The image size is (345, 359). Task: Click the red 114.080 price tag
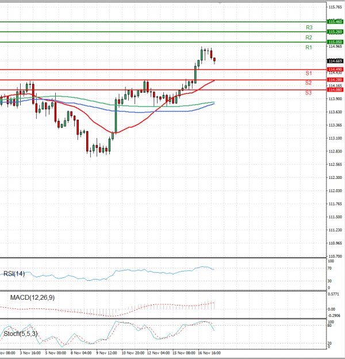pyautogui.click(x=335, y=90)
